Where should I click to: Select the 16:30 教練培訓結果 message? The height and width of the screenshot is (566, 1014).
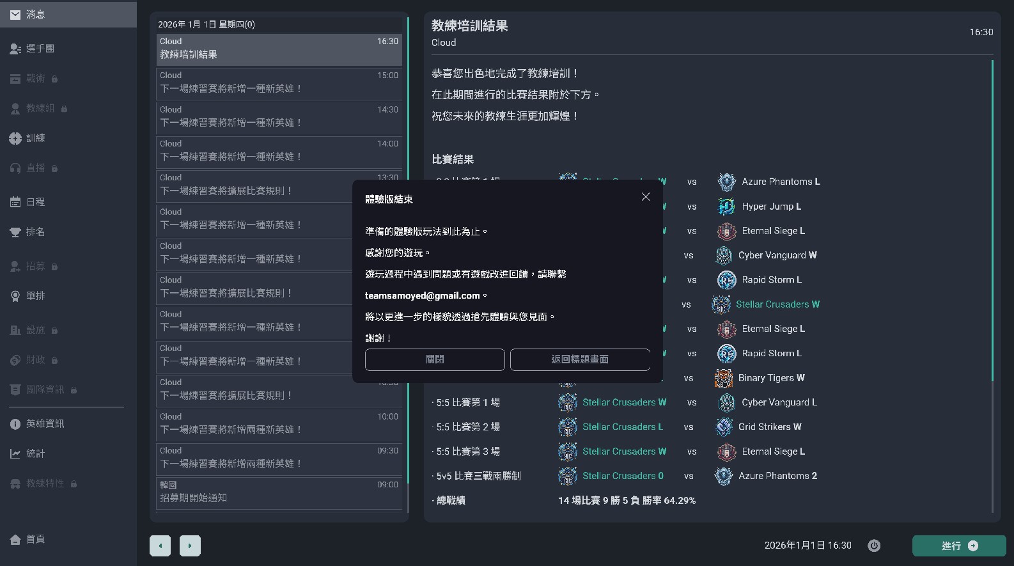(x=279, y=49)
